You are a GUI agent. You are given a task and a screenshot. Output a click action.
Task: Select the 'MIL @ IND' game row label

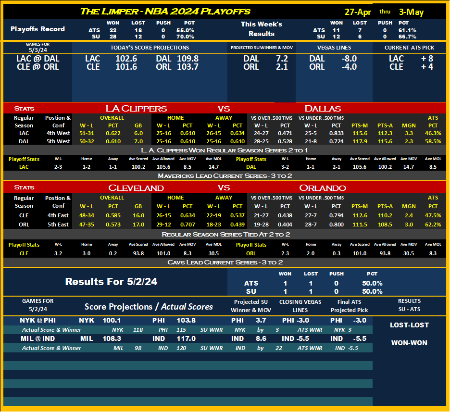[x=37, y=338]
